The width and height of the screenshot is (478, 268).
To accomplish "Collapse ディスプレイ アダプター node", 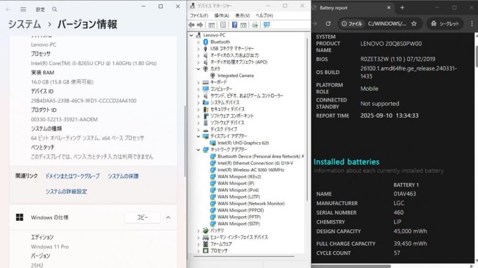I will click(198, 136).
